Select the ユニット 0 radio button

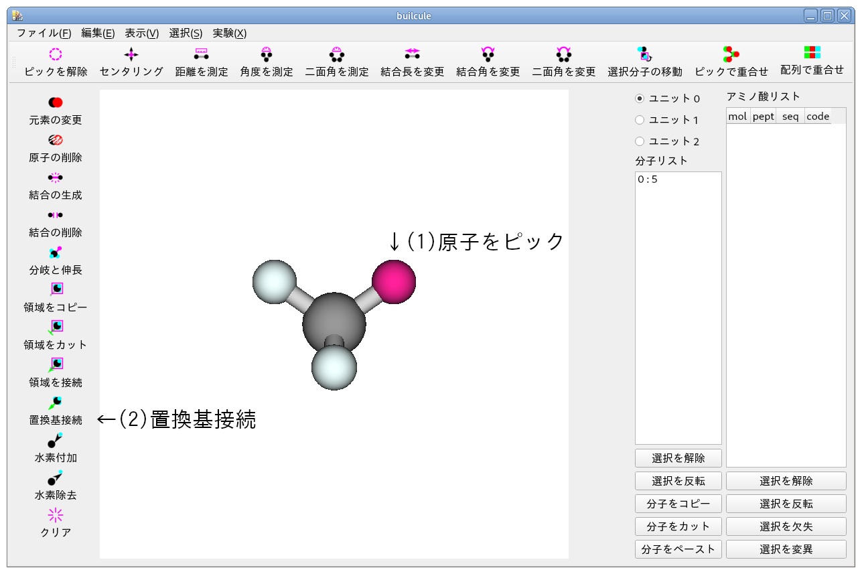click(x=641, y=98)
